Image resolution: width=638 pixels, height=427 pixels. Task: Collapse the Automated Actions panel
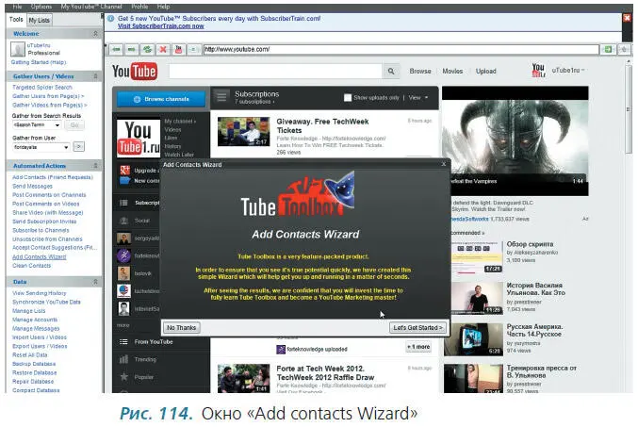95,166
